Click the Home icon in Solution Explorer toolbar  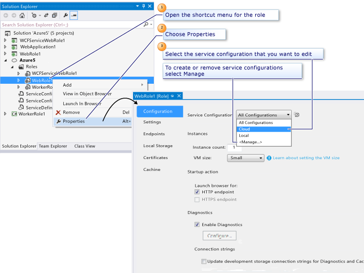[22, 15]
